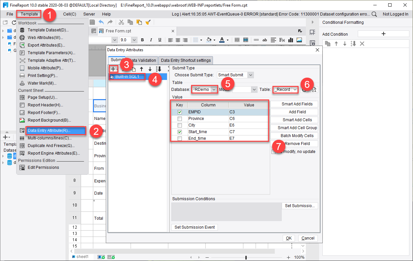Viewport: 413px width, 261px height.
Task: Uncheck the EMPID key checkbox
Action: 180,112
